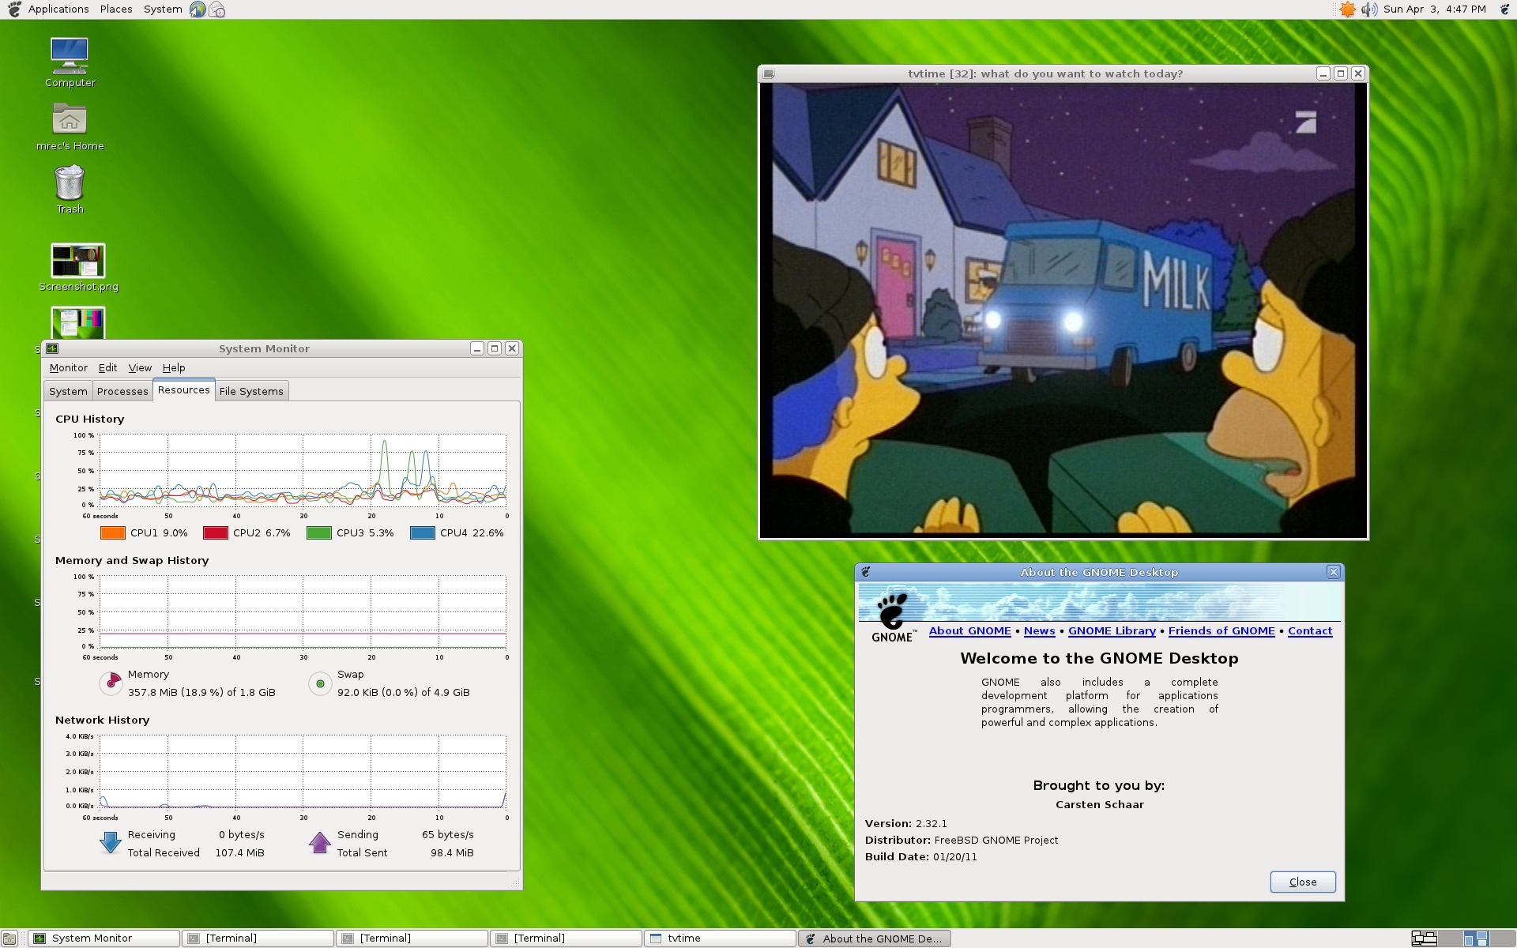Viewport: 1517px width, 948px height.
Task: Switch to the first Terminal taskbar button
Action: (258, 939)
